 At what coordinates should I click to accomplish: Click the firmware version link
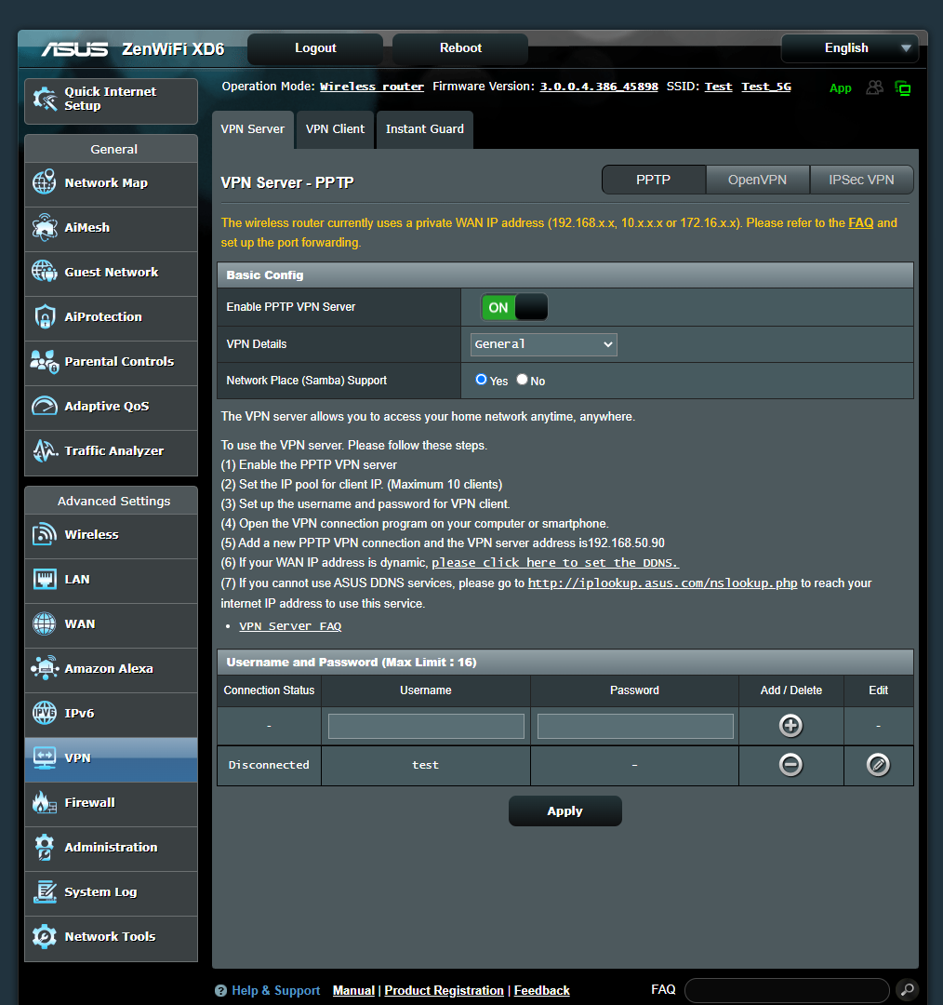point(599,87)
